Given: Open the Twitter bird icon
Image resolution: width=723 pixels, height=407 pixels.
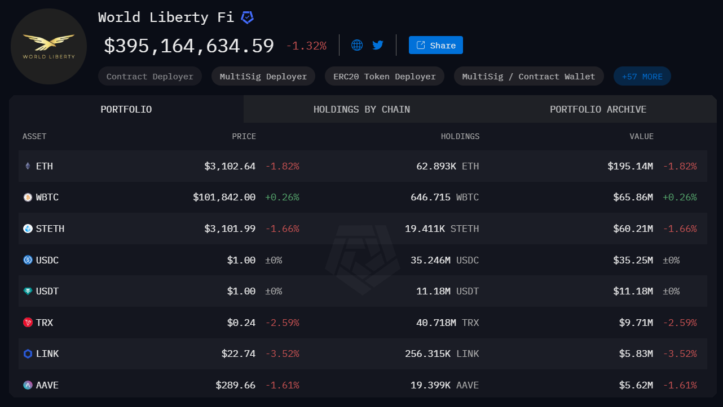Looking at the screenshot, I should (378, 45).
